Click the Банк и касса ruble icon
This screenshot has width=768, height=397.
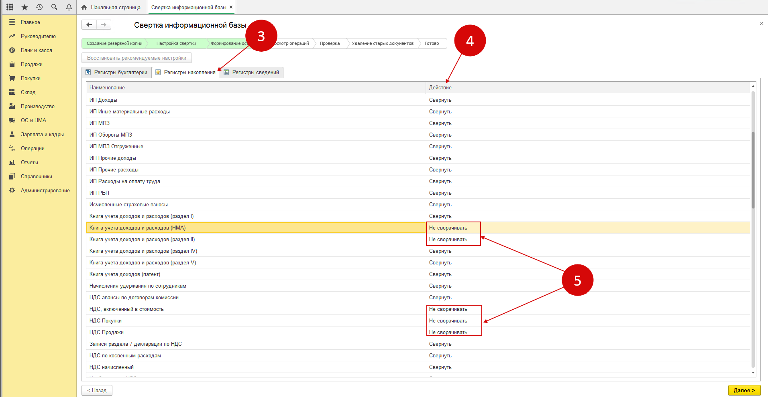(x=12, y=50)
